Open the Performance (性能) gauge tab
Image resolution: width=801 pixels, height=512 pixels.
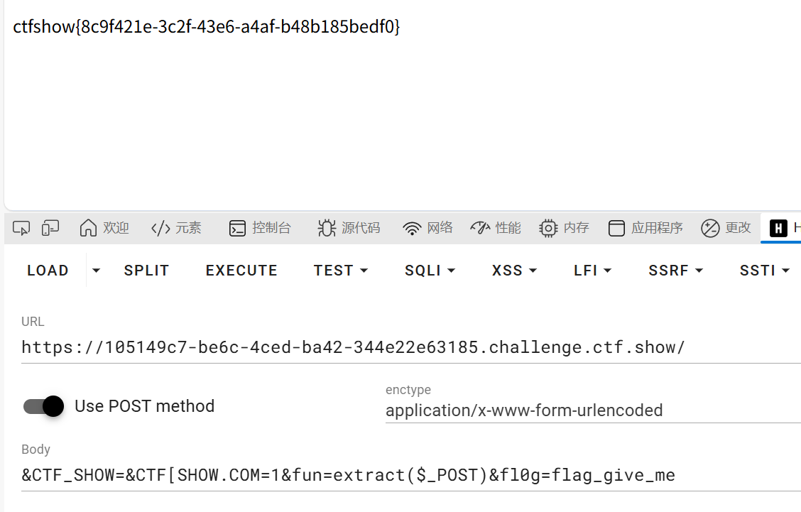coord(496,228)
